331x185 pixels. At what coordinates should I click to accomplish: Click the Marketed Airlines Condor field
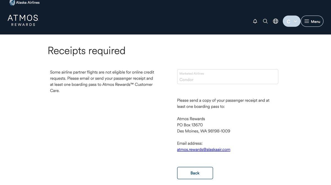pos(228,77)
